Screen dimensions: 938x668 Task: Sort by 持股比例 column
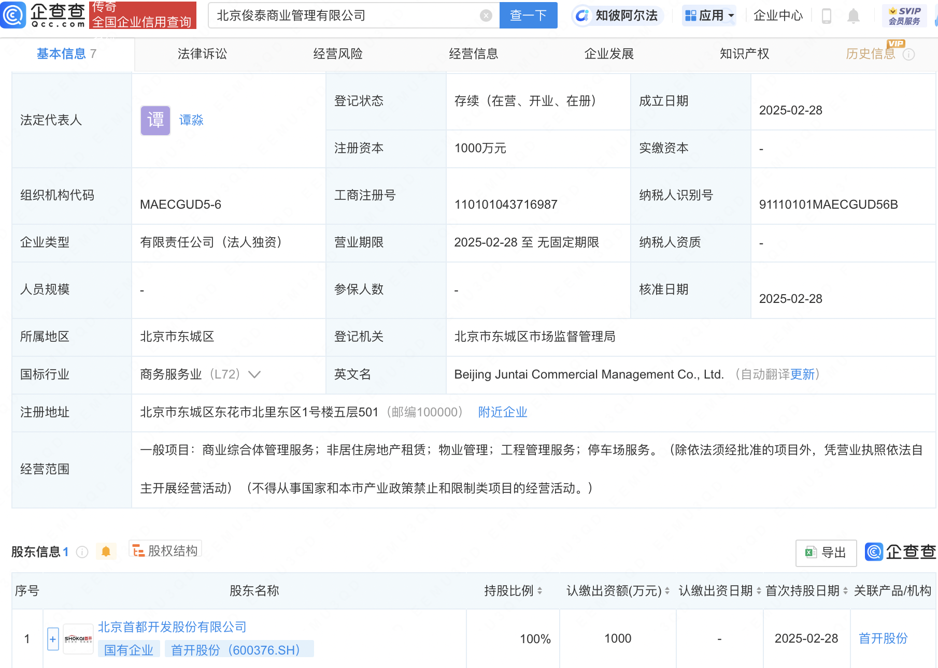[x=539, y=591]
